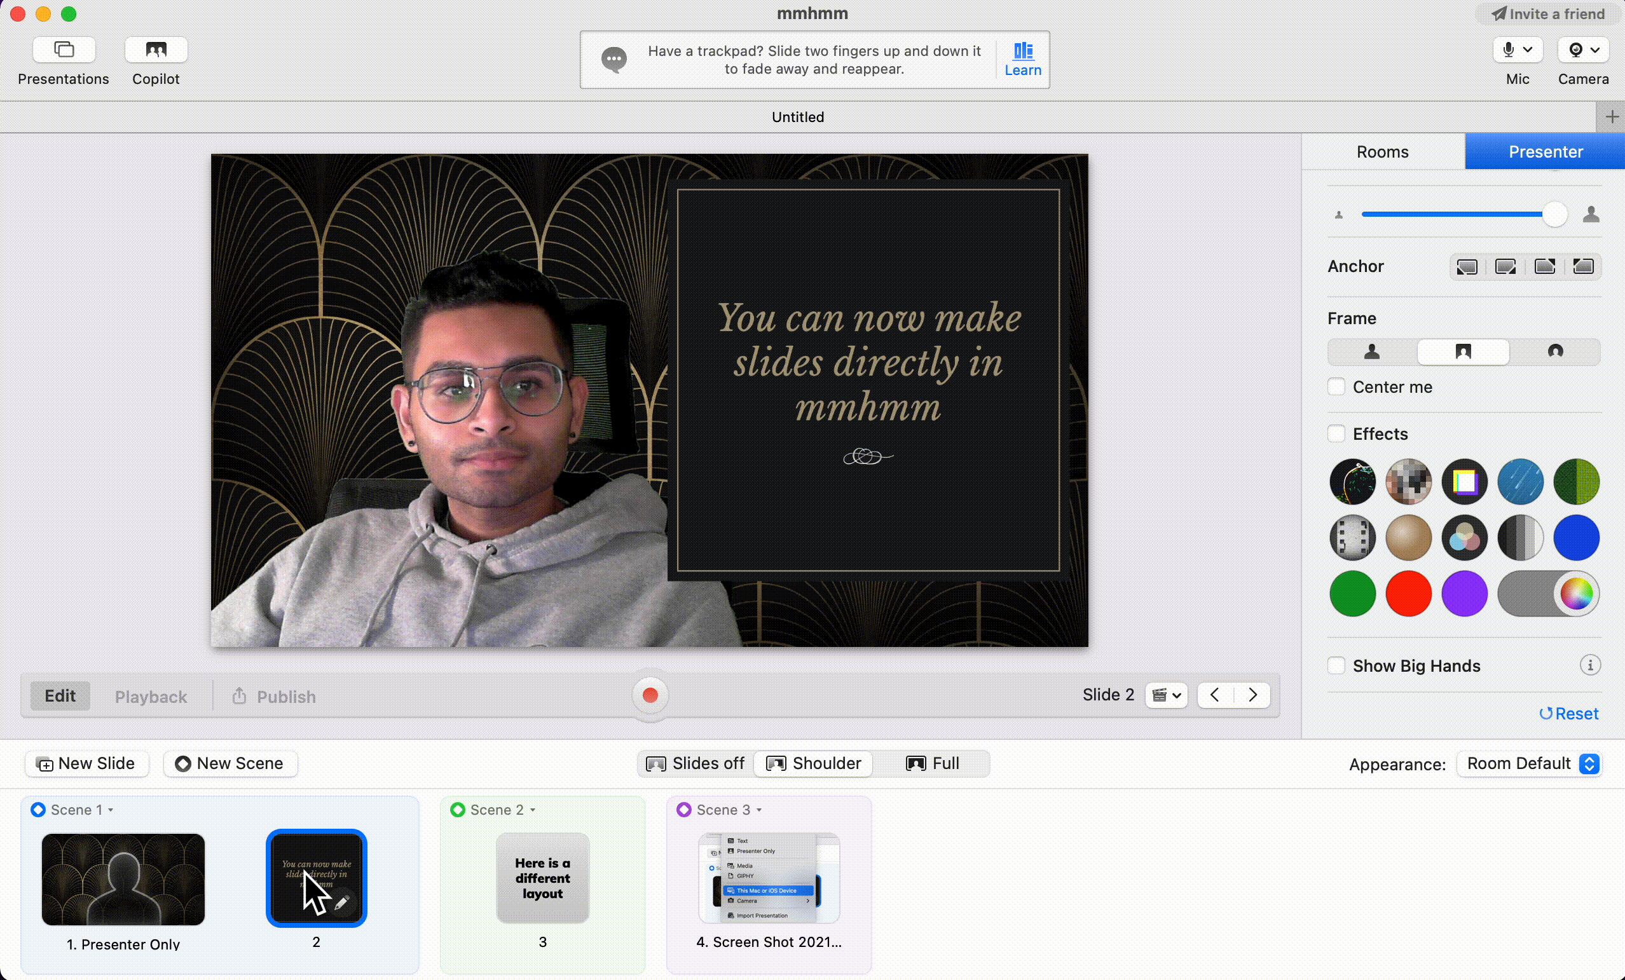Toggle Show Big Hands option
Viewport: 1625px width, 980px height.
coord(1338,665)
